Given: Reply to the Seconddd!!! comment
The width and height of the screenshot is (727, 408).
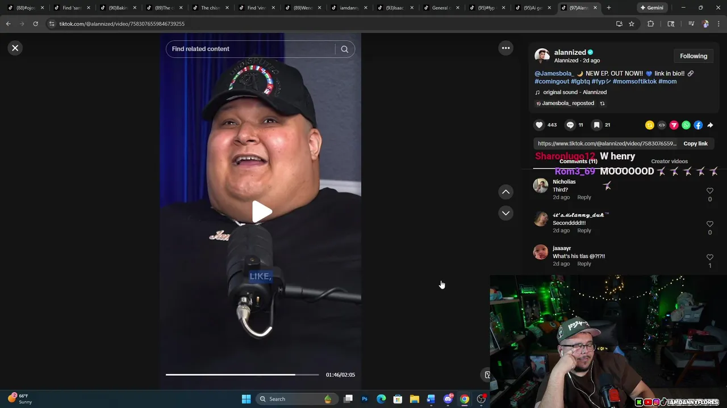Looking at the screenshot, I should 584,231.
